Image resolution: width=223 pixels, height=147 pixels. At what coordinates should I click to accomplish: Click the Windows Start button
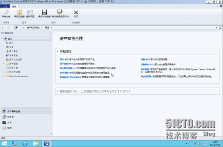coord(4,144)
